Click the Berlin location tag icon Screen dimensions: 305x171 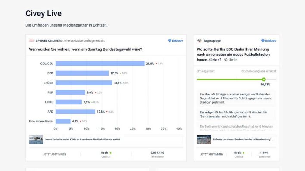pos(226,60)
